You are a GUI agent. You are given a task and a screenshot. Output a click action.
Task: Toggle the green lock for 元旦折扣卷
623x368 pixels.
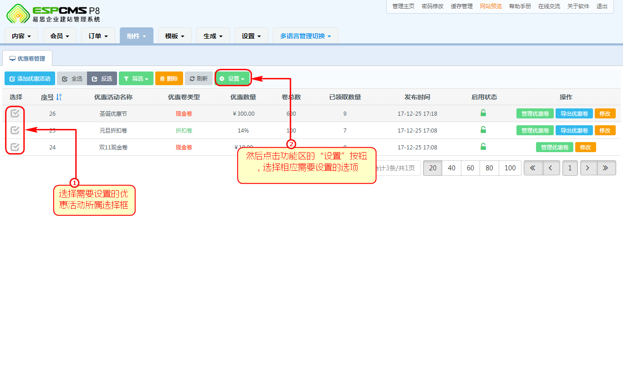coord(483,130)
